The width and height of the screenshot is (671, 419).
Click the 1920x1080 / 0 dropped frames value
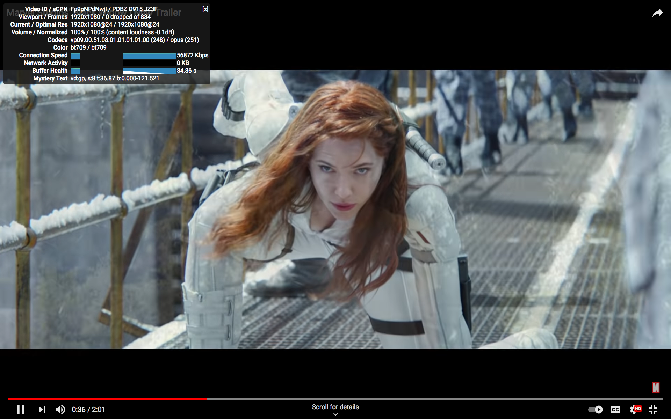pos(110,17)
